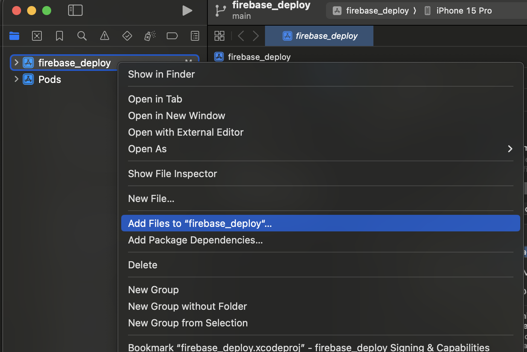Click the firebase_deploy scheme app icon
This screenshot has width=527, height=352.
337,11
